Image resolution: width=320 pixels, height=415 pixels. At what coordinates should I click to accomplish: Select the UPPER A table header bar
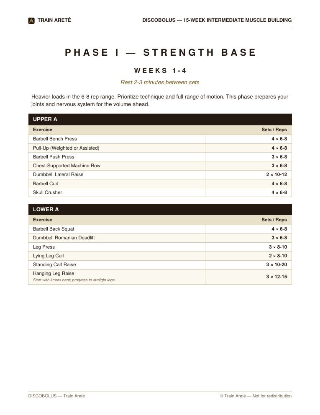160,119
